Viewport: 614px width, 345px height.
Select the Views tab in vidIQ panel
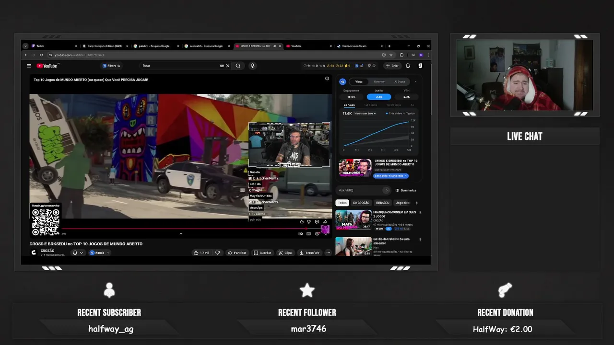pyautogui.click(x=359, y=82)
